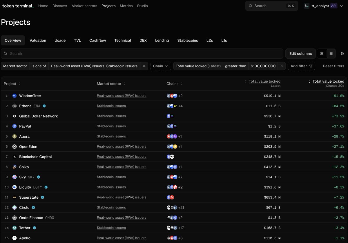Click the Superstate project logo icon
348x243 pixels.
pos(14,197)
